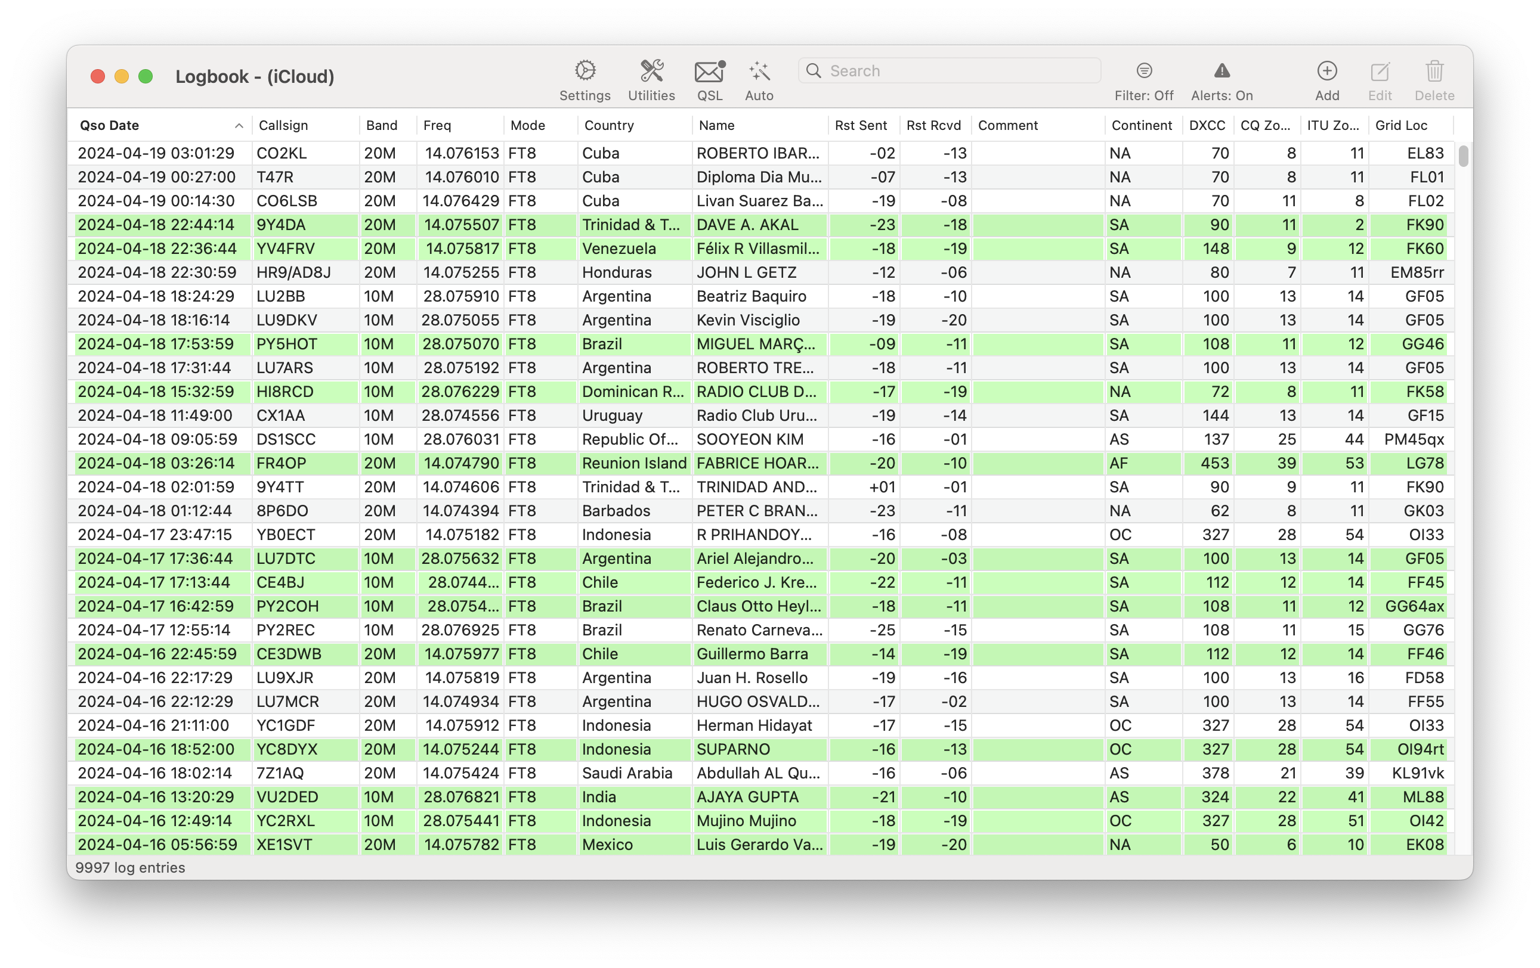Viewport: 1540px width, 968px height.
Task: Open the Utilities tools icon
Action: coord(651,71)
